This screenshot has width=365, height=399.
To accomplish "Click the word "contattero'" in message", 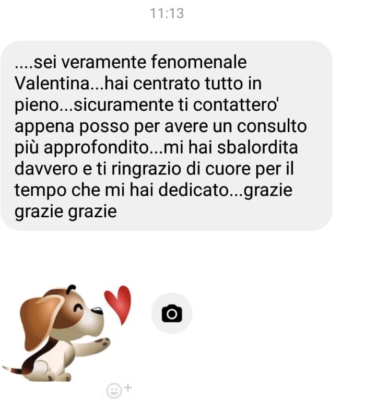I will 236,104.
